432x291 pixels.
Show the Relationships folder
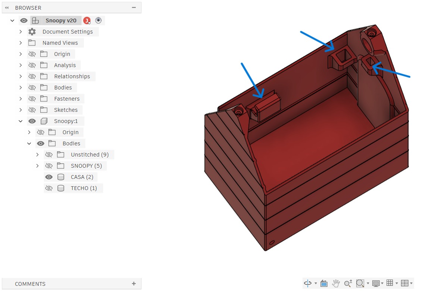pyautogui.click(x=32, y=76)
